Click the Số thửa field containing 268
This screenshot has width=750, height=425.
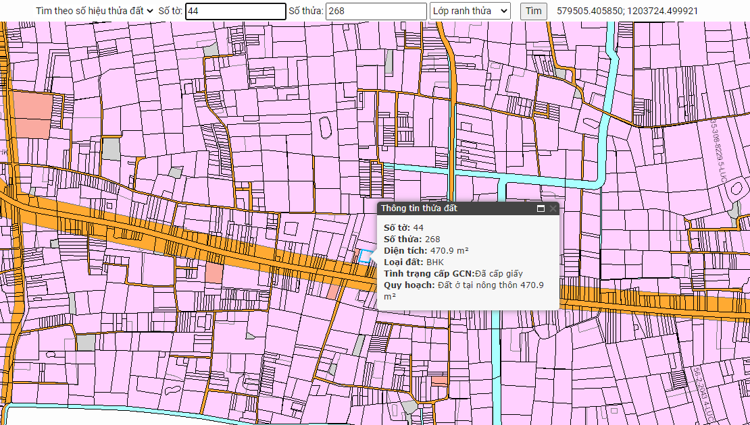(375, 11)
